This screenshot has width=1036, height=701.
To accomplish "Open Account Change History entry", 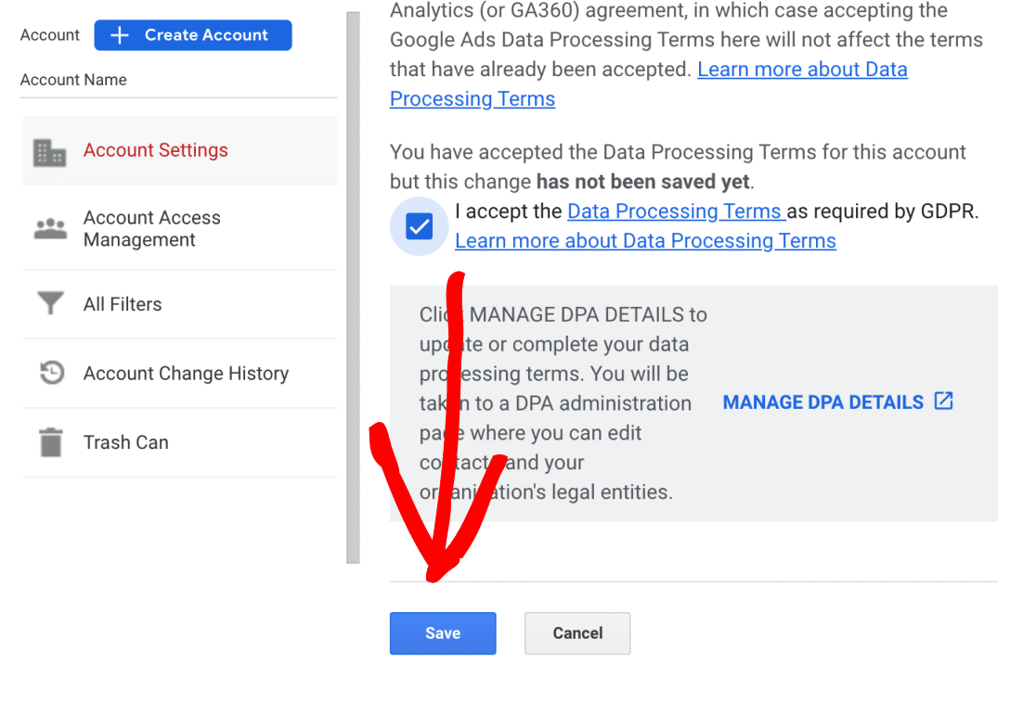I will pos(186,374).
